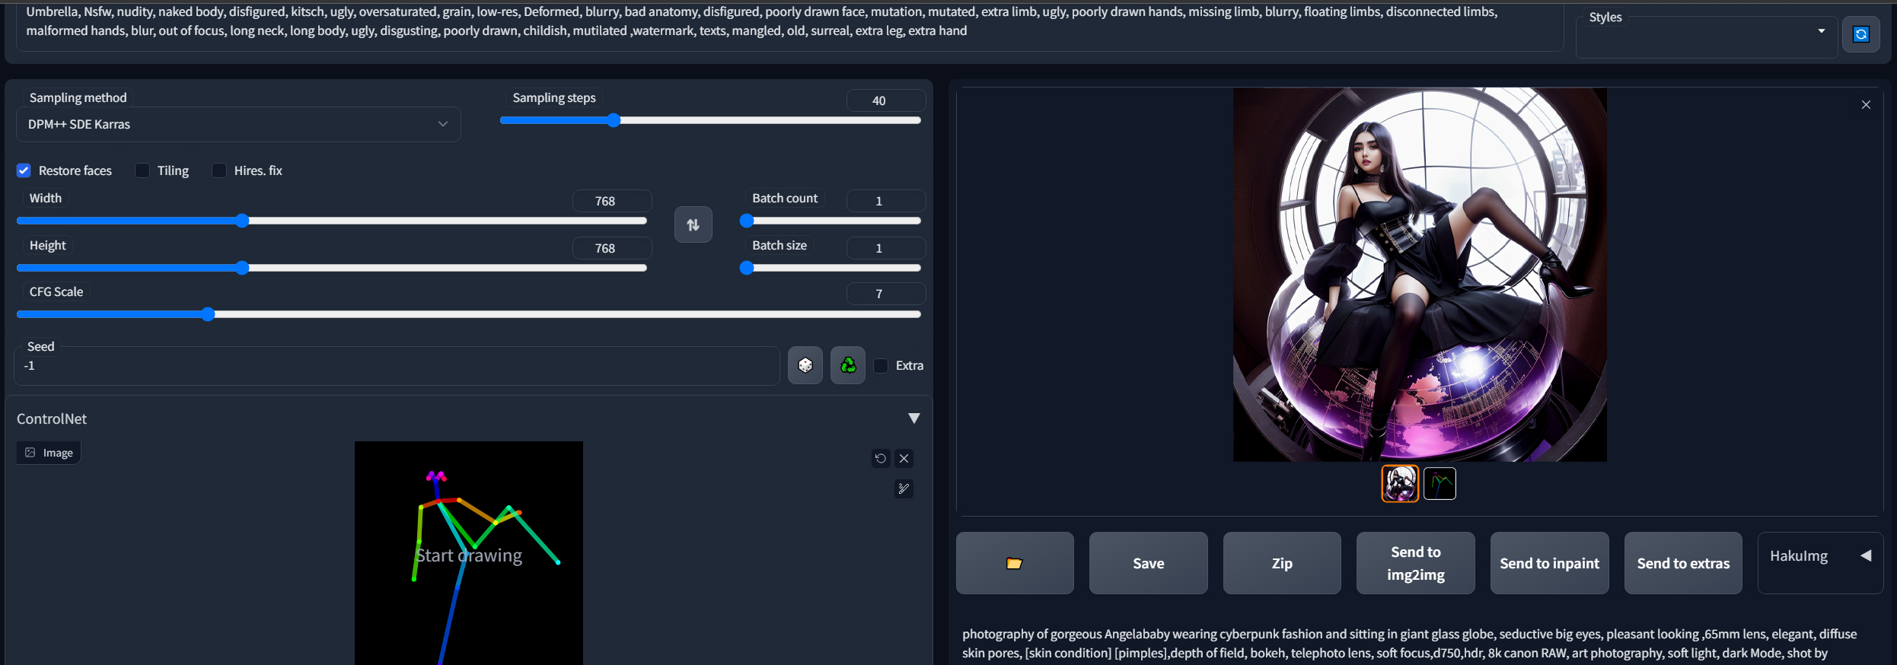The height and width of the screenshot is (665, 1897).
Task: Open the Sampling method dropdown
Action: pos(238,124)
